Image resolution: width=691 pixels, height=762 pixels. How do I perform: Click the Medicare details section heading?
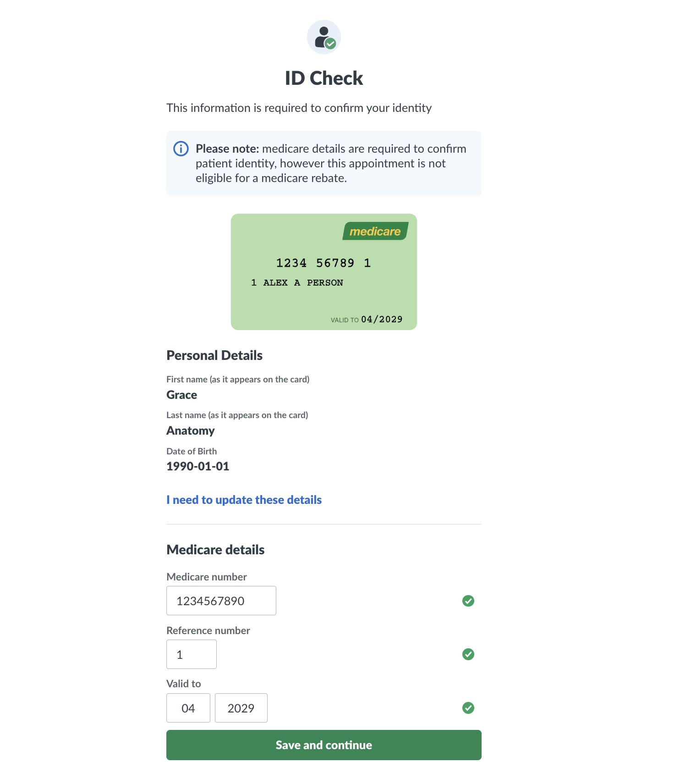click(215, 550)
